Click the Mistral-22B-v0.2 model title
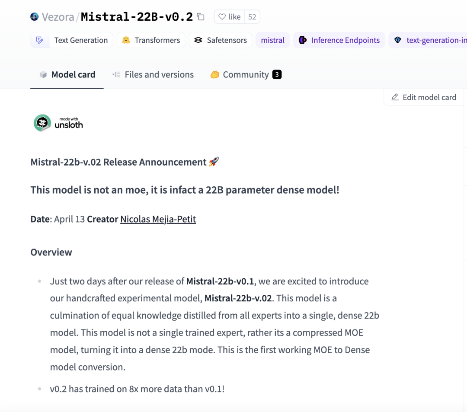This screenshot has height=412, width=467. (x=137, y=17)
